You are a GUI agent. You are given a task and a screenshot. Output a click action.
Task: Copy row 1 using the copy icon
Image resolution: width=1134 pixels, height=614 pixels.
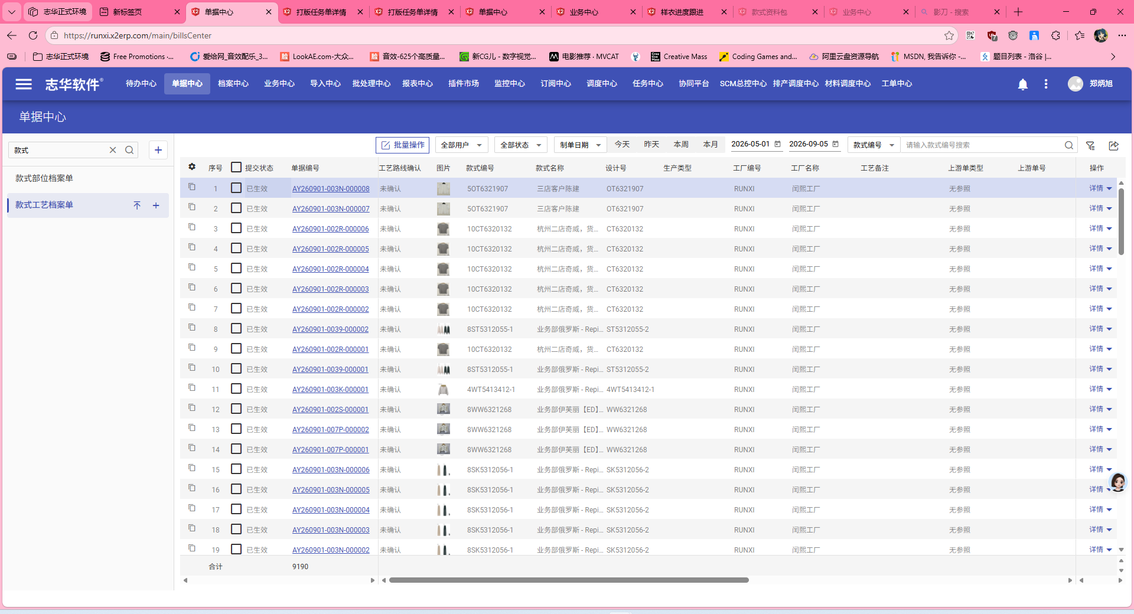[x=192, y=187]
